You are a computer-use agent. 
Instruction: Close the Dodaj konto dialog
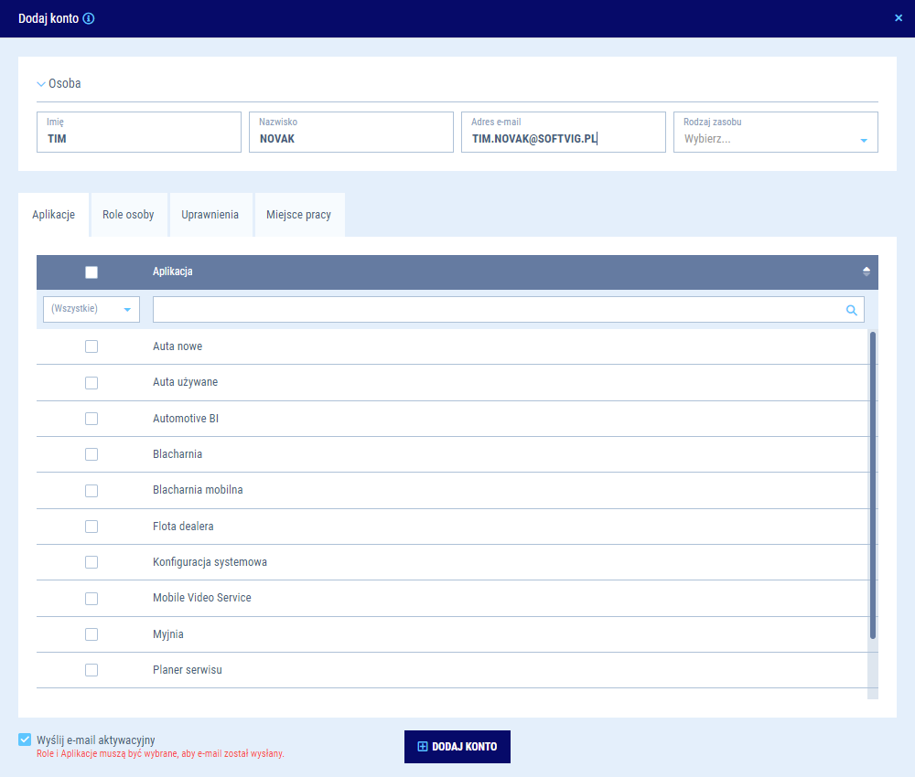coord(898,18)
